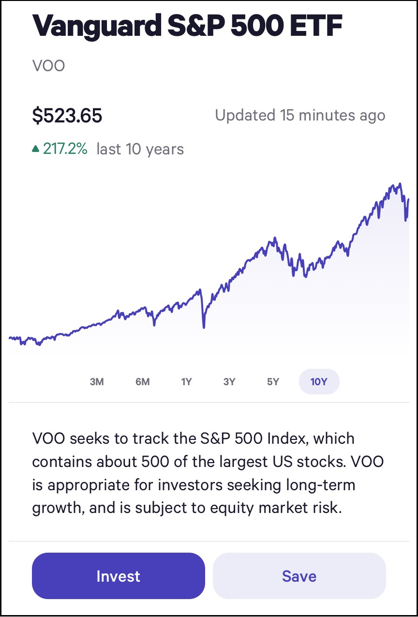Screen dimensions: 418x617
Task: Click the highlighted 10Y range pill
Action: 319,382
